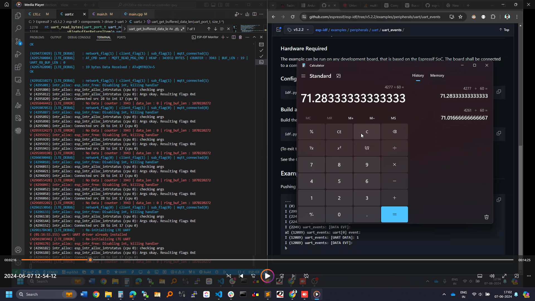Toggle Calculator keep on top

pyautogui.click(x=338, y=76)
